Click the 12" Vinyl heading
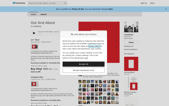Image resolution: width=169 pixels, height=106 pixels. [35, 40]
